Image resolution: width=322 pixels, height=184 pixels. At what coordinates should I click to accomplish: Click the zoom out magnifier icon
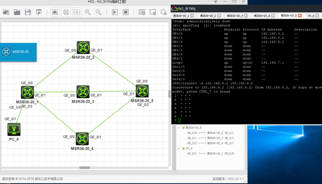98,12
